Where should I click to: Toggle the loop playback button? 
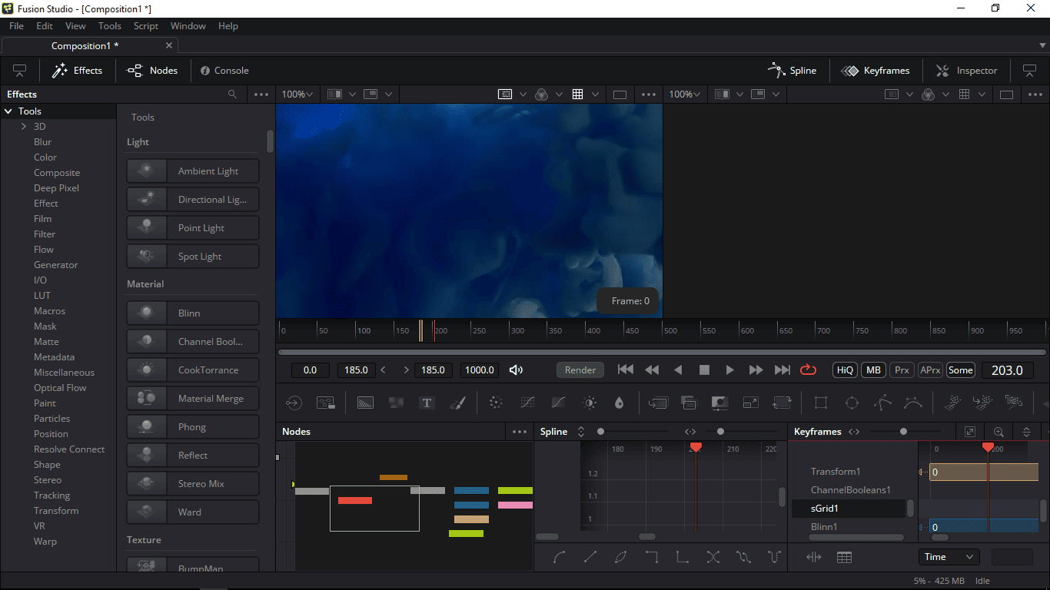(808, 370)
